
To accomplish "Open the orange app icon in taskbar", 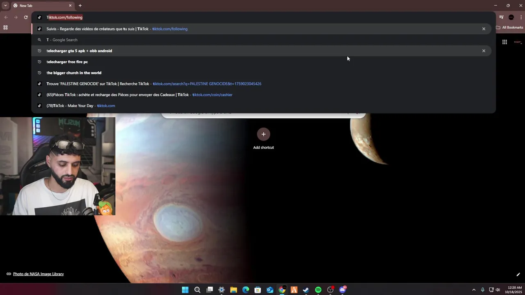I will pos(294,290).
